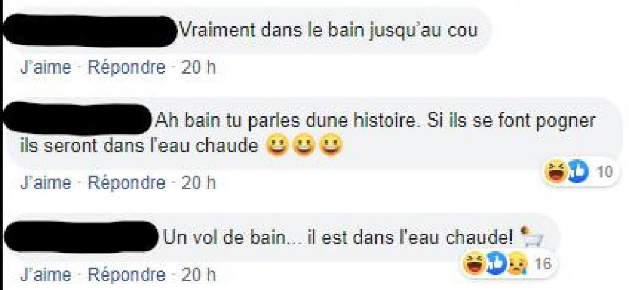Open the redacted author name before 'Ah bain tu parles'
The image size is (629, 290).
point(78,119)
